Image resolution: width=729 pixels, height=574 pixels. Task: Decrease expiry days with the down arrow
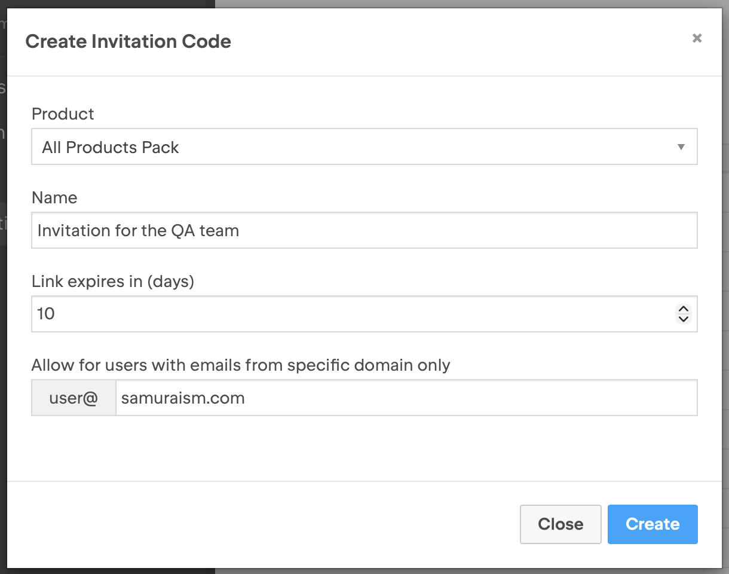pyautogui.click(x=684, y=319)
